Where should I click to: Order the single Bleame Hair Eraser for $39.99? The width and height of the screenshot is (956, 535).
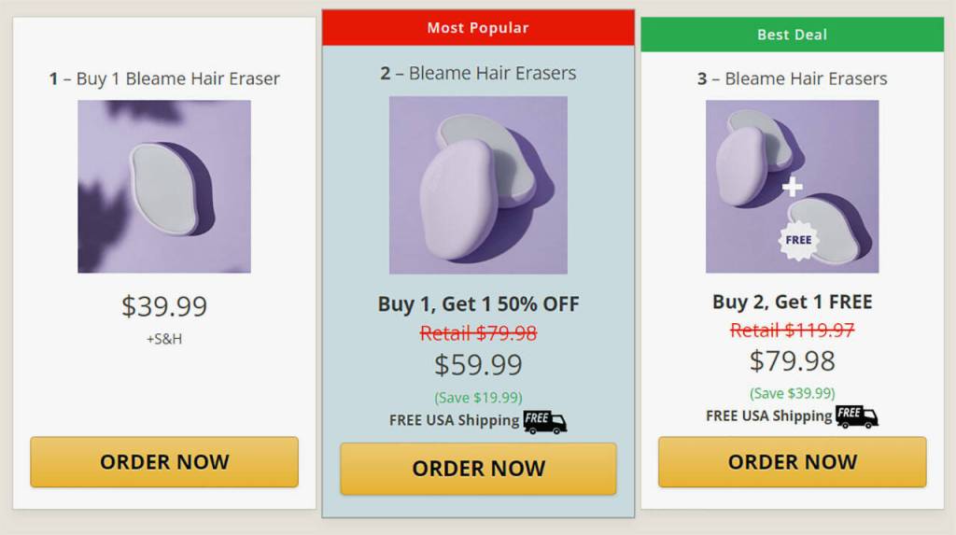click(x=164, y=462)
